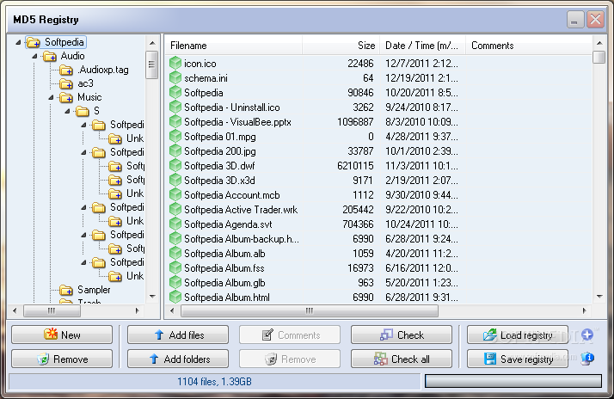614x399 pixels.
Task: Minimize the MD5 Registry window
Action: click(574, 19)
